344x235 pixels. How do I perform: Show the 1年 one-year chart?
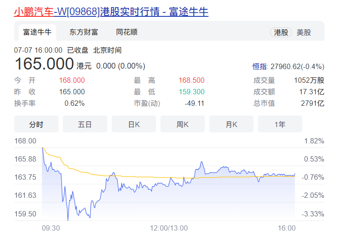pyautogui.click(x=280, y=124)
